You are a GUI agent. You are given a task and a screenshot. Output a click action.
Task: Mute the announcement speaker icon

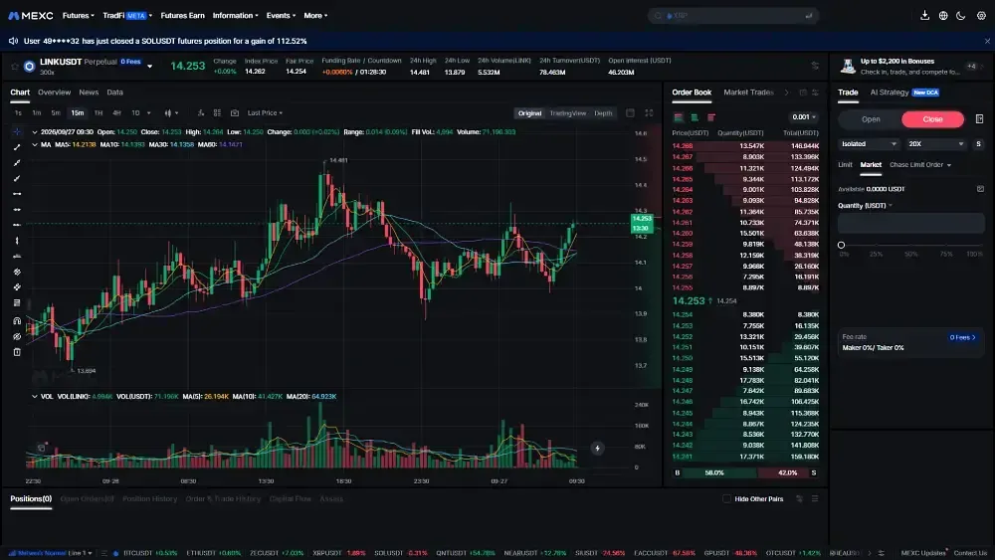13,41
